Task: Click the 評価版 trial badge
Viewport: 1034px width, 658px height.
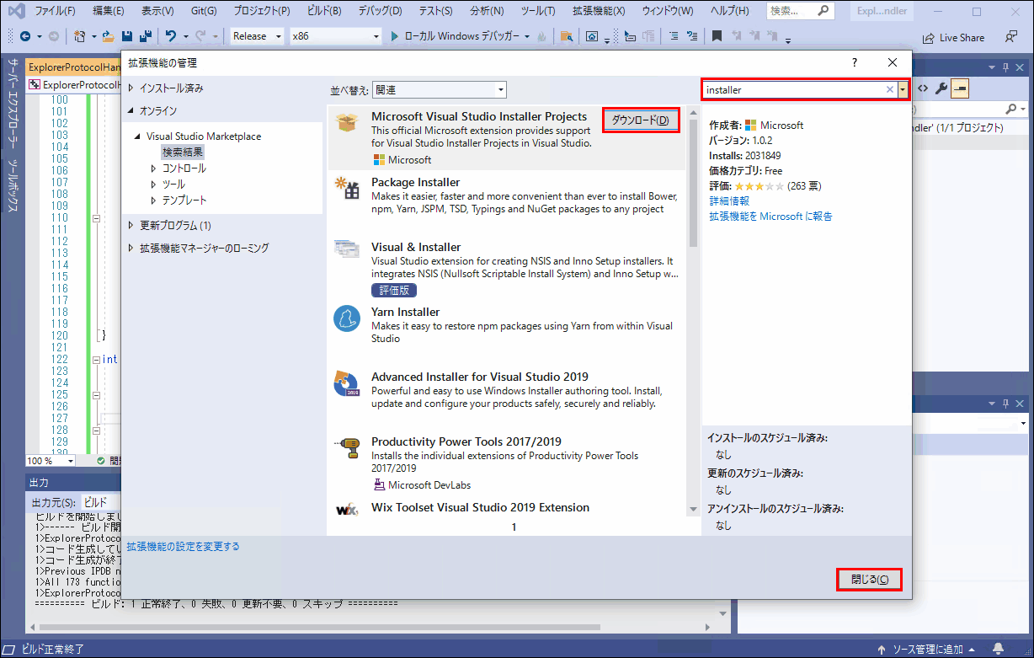Action: [x=394, y=290]
